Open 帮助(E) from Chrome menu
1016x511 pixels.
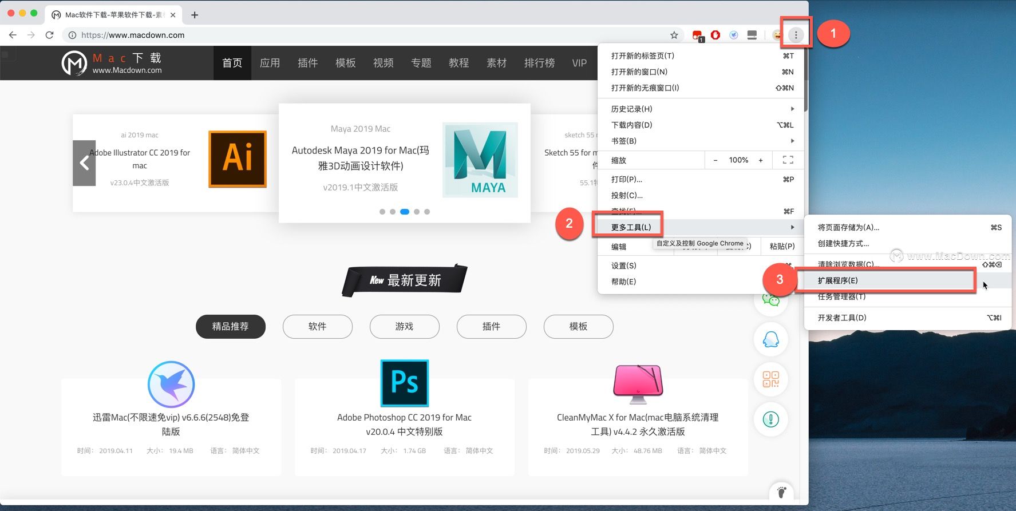(701, 282)
